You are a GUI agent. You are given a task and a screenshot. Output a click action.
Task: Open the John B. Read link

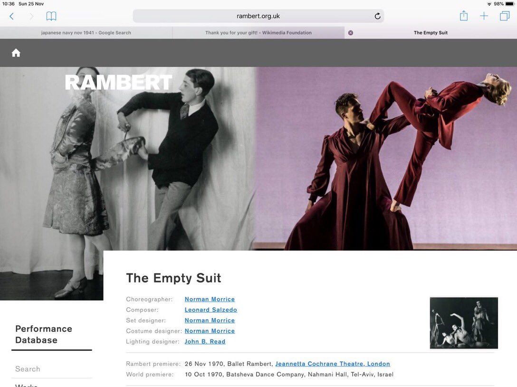coord(205,341)
